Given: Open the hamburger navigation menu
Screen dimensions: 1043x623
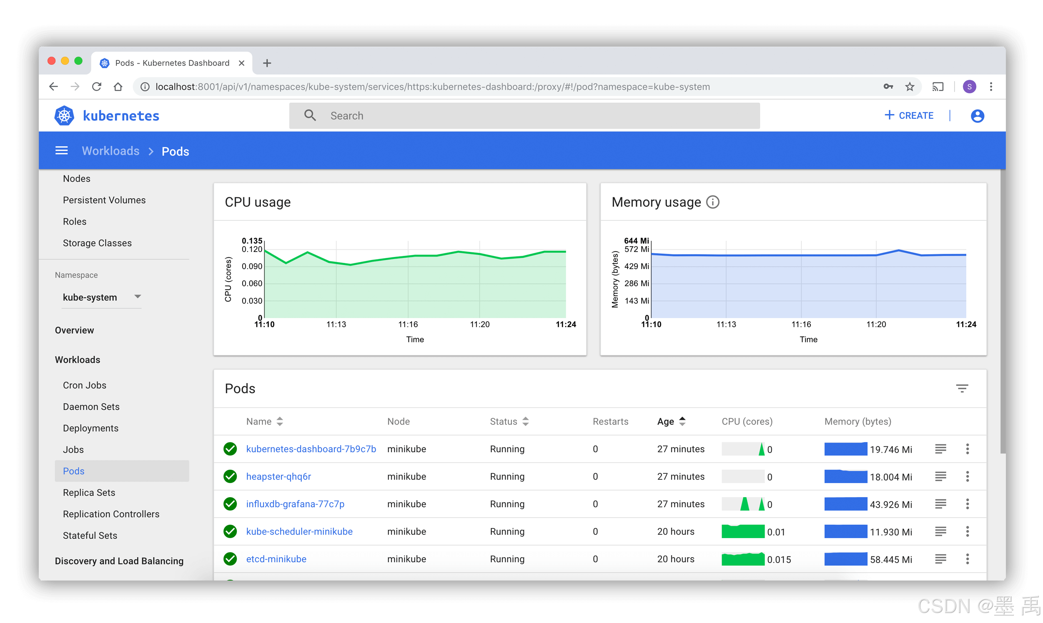Looking at the screenshot, I should (x=62, y=151).
